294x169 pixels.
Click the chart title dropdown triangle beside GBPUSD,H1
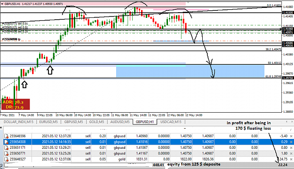(2, 4)
